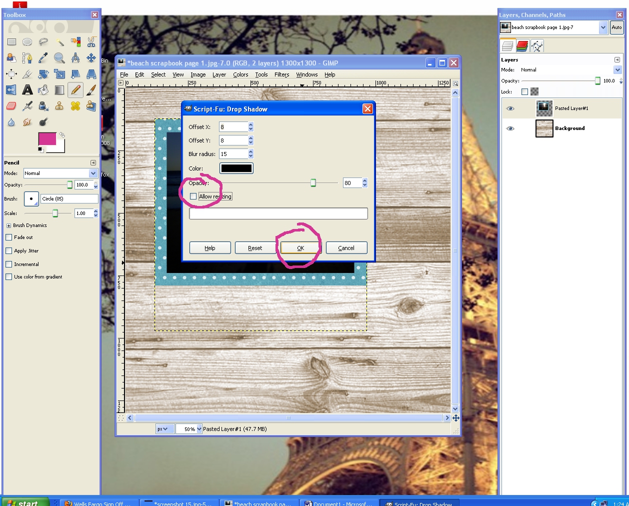Open the File menu
This screenshot has width=629, height=506.
pyautogui.click(x=124, y=74)
